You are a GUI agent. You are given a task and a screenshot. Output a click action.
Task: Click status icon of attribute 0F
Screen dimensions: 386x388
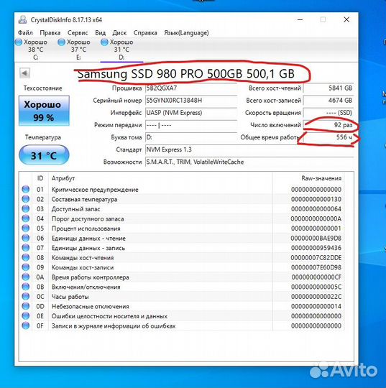coord(25,325)
